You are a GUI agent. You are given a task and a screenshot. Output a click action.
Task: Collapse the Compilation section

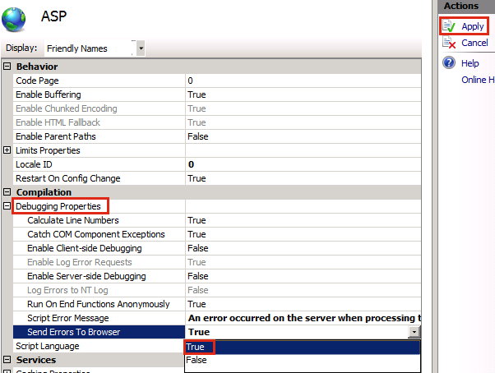(x=7, y=192)
